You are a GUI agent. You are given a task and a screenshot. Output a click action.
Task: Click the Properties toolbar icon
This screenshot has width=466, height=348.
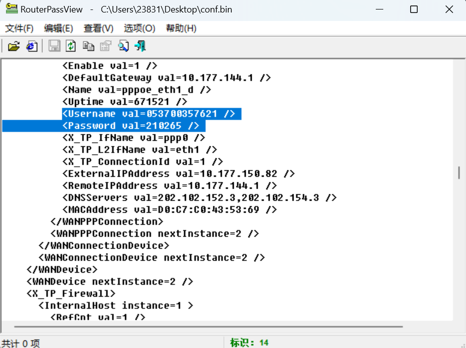(x=106, y=46)
